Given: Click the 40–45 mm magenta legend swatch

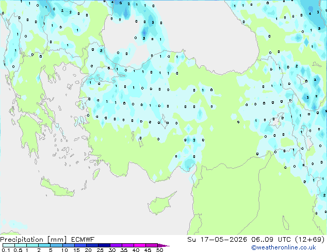Looking at the screenshot, I should point(140,245).
